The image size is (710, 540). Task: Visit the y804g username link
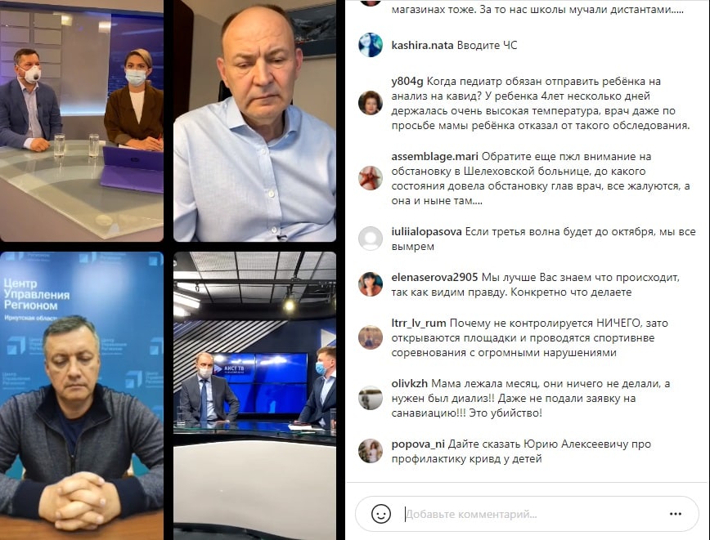click(x=407, y=82)
